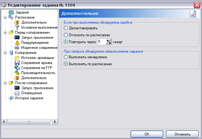Click the floppy disk icon for Сохранение архива
The image size is (202, 139).
pyautogui.click(x=17, y=63)
